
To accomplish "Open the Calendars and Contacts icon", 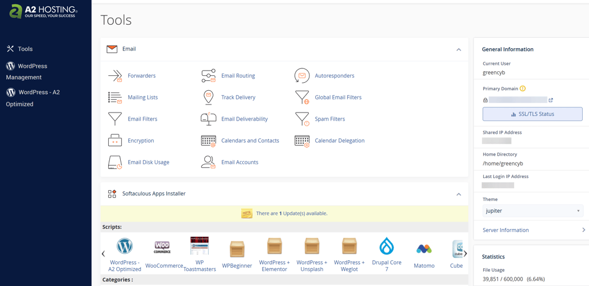I will (x=208, y=141).
